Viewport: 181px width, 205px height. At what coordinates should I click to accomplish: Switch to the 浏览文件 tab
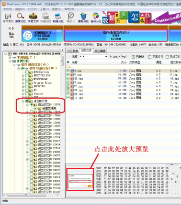86,51
